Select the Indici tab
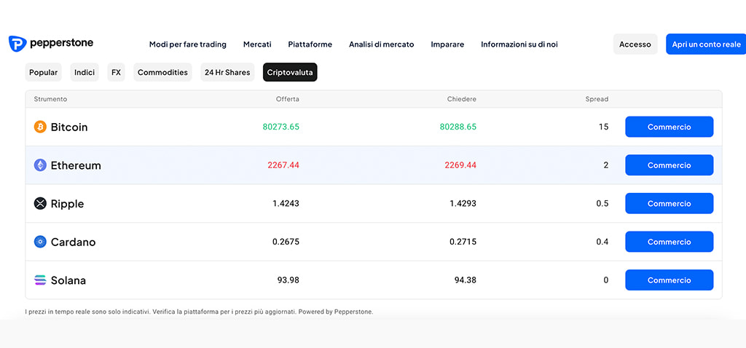The image size is (746, 348). click(x=85, y=72)
